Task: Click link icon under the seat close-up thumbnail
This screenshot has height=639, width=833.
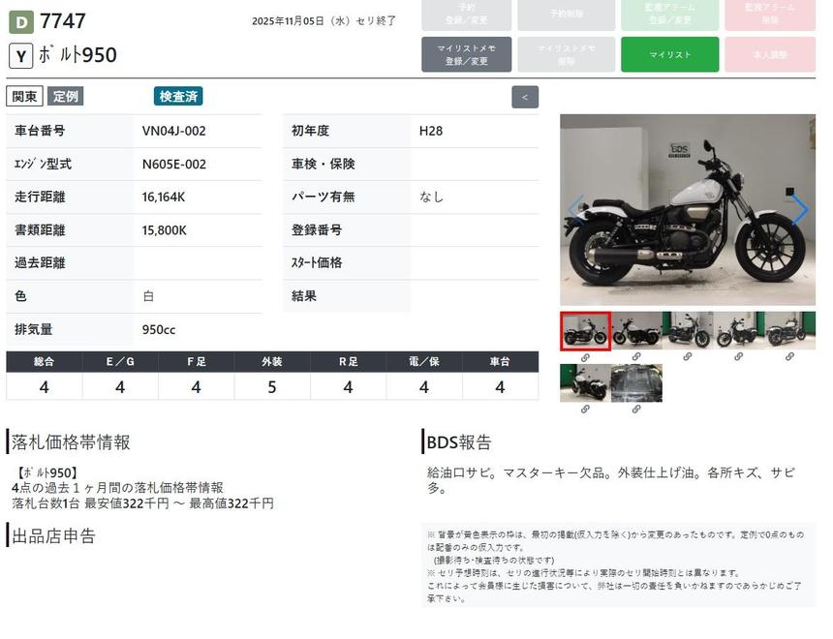Action: click(x=636, y=410)
